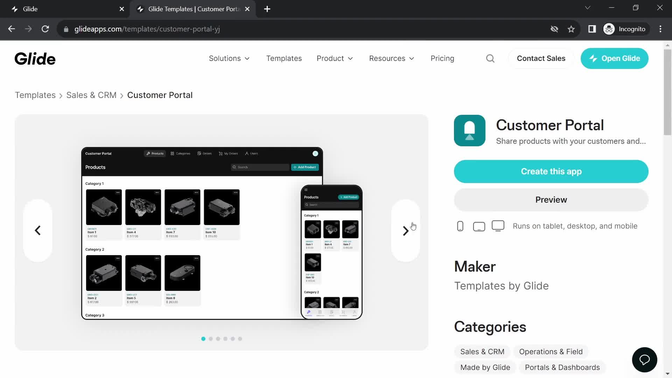The image size is (672, 378).
Task: Close the first Glide tab
Action: tap(122, 9)
